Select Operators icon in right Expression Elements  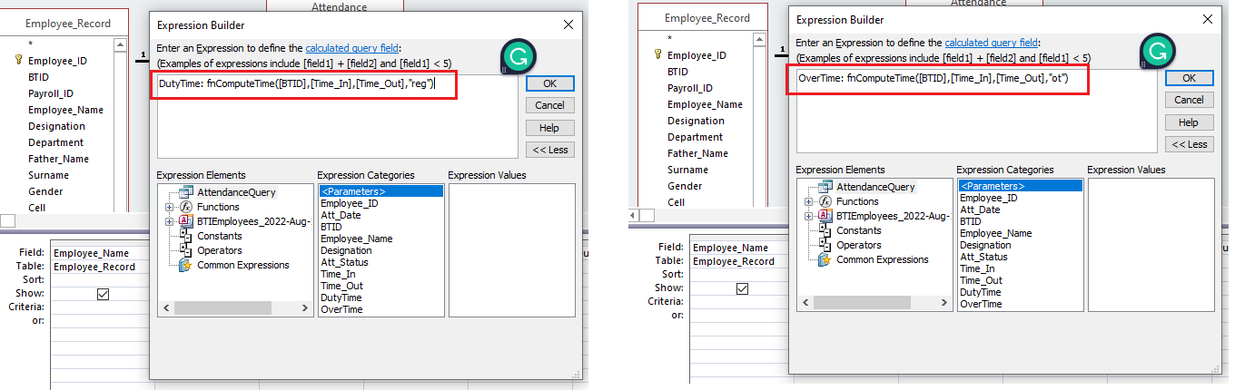825,245
